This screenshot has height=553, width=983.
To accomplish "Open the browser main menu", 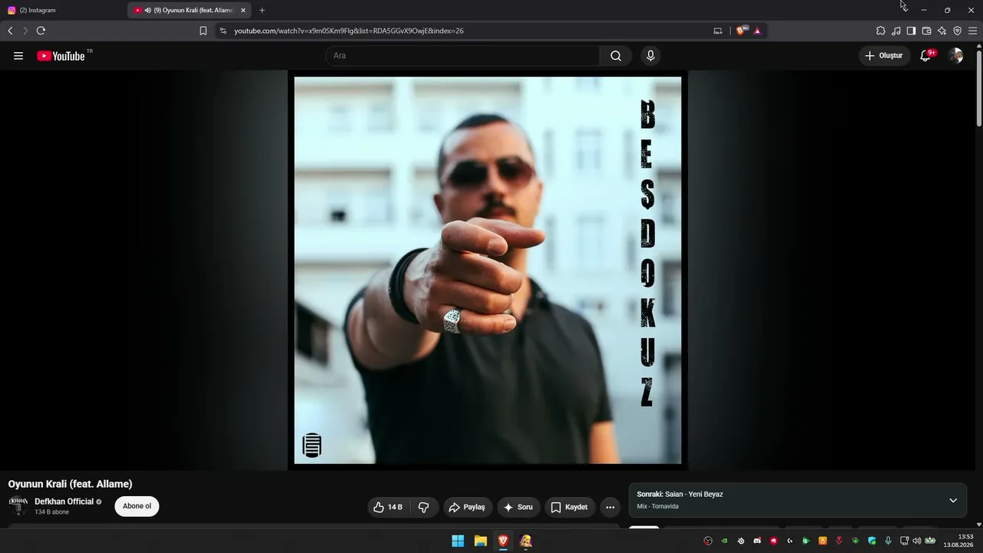I will [x=973, y=31].
